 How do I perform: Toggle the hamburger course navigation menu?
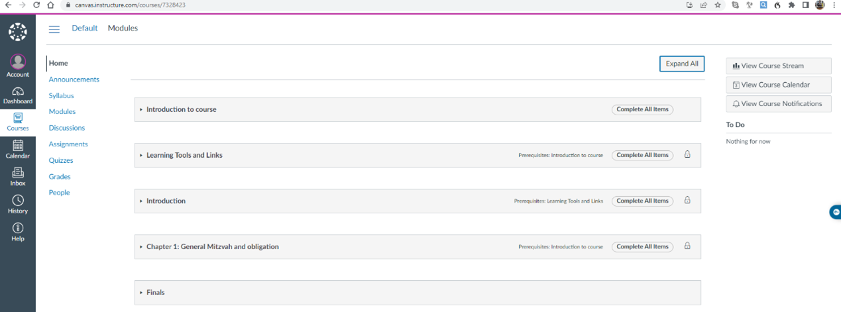point(54,28)
